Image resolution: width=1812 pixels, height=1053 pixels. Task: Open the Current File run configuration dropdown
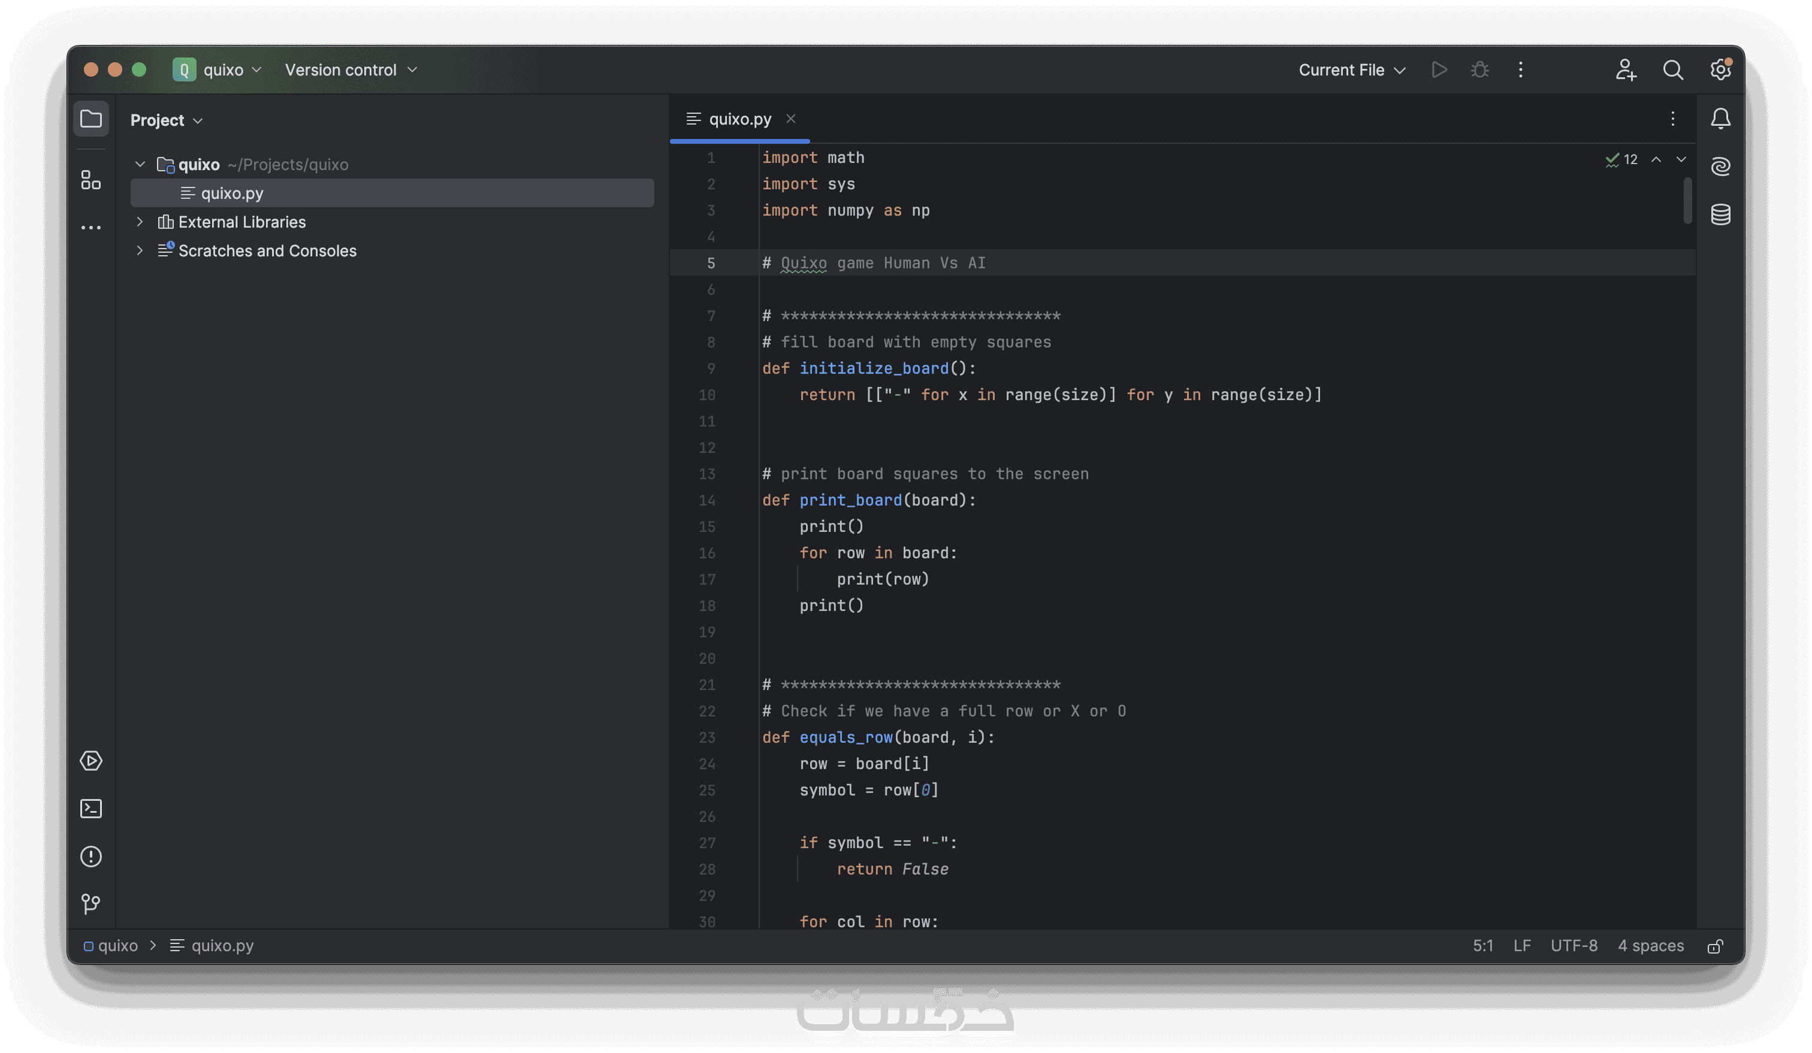(1351, 69)
